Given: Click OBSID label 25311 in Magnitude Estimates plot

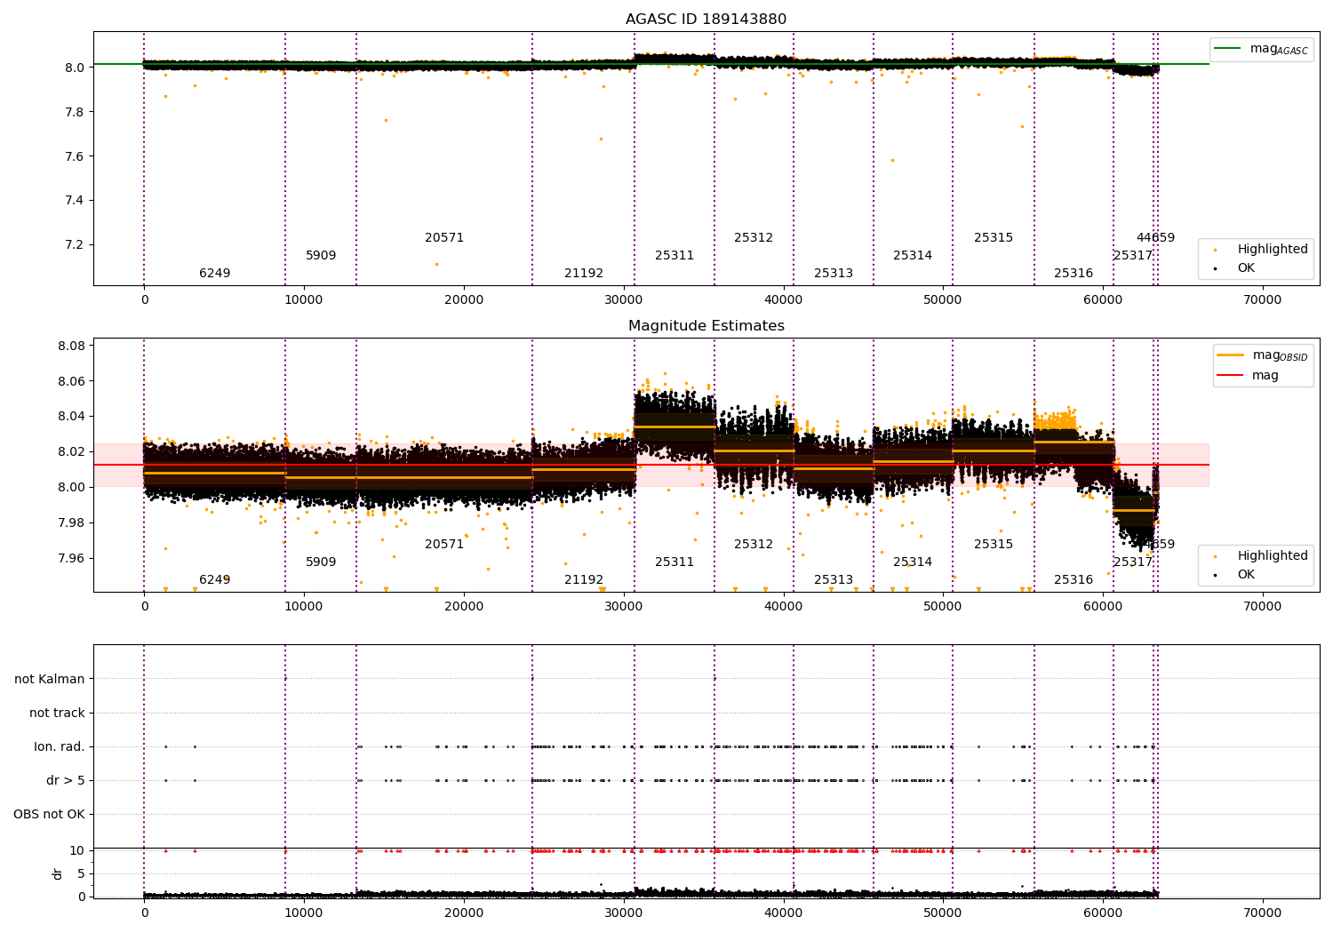Looking at the screenshot, I should [674, 562].
